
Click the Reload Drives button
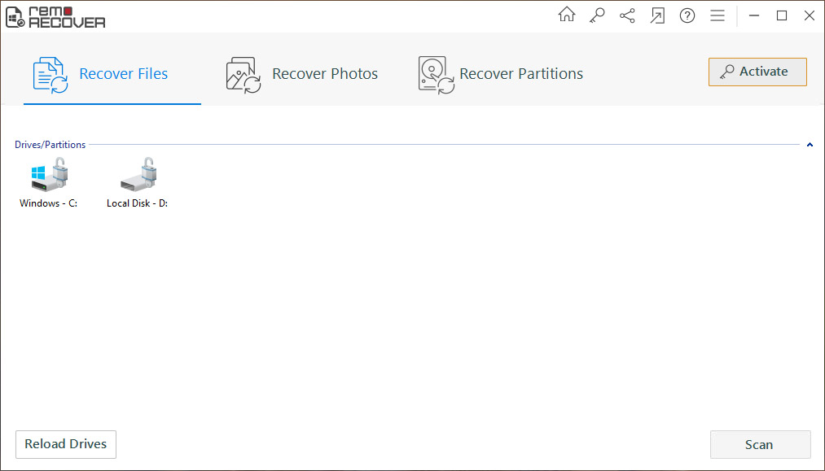[x=66, y=444]
